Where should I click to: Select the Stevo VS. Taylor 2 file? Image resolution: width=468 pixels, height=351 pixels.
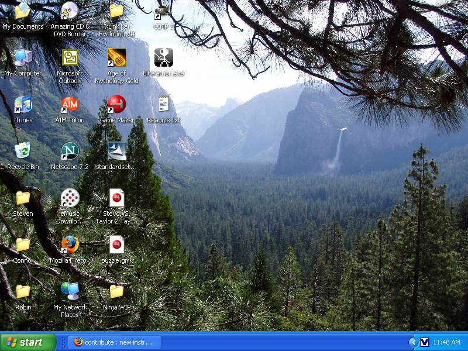pos(116,198)
